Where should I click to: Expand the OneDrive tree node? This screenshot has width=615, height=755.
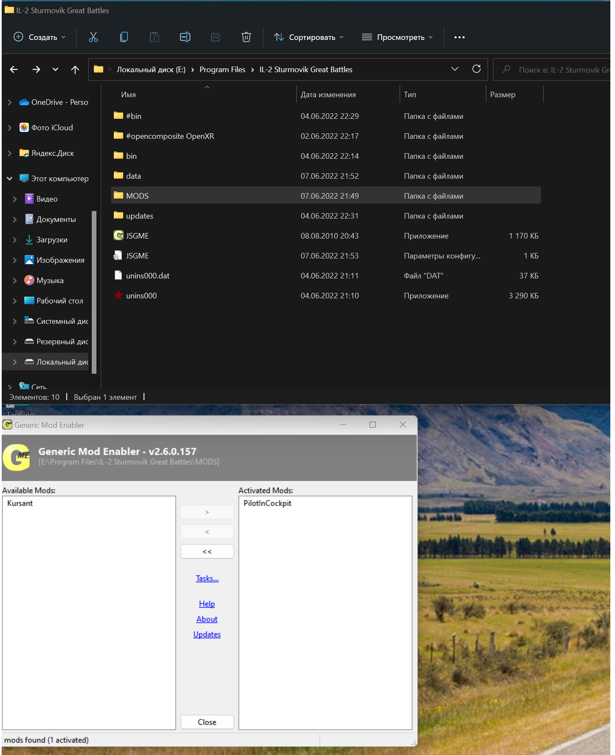point(10,102)
